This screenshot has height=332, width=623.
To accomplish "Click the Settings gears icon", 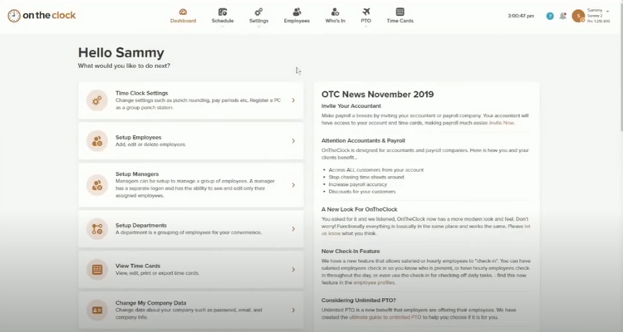I will (x=258, y=12).
